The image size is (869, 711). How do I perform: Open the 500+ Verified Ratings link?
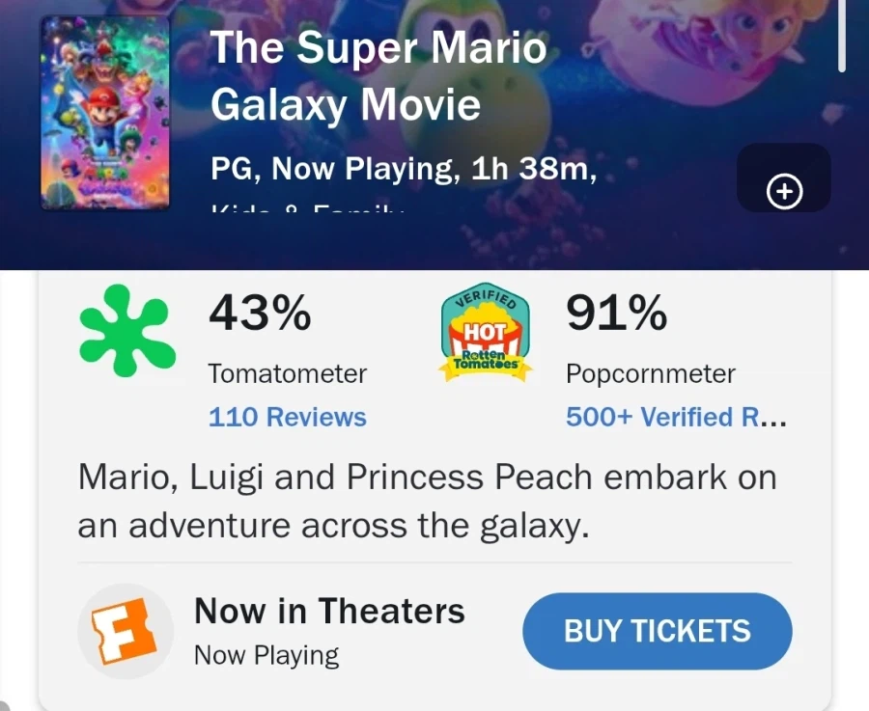click(x=676, y=417)
